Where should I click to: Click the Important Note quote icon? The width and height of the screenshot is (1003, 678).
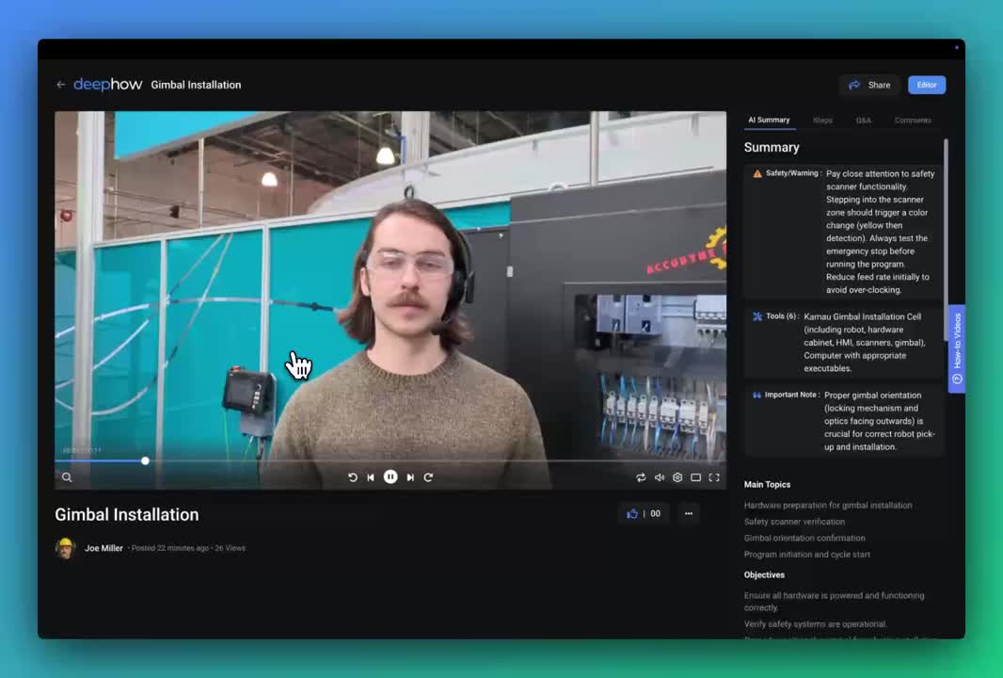(x=756, y=395)
